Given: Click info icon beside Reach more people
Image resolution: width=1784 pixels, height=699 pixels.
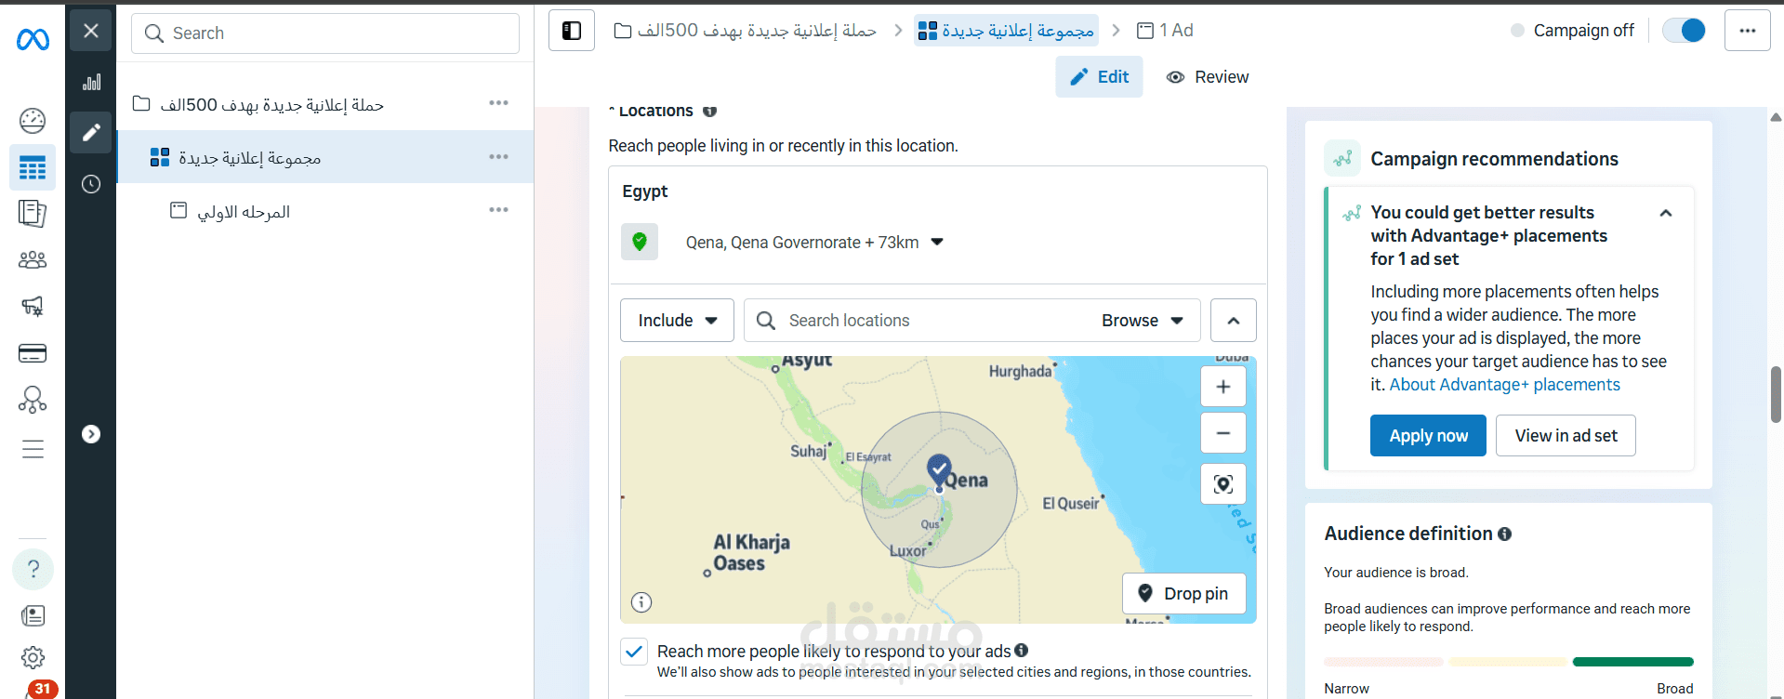Looking at the screenshot, I should click(x=1022, y=651).
